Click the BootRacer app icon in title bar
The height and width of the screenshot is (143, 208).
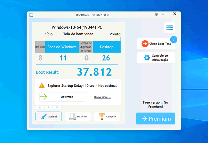click(31, 14)
